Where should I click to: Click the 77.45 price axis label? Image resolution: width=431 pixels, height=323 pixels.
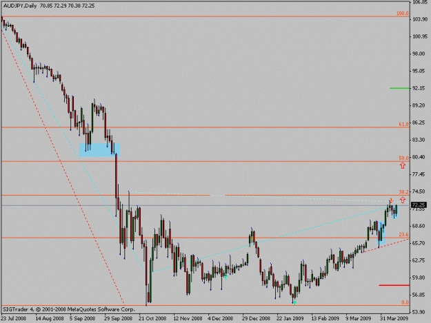point(420,174)
